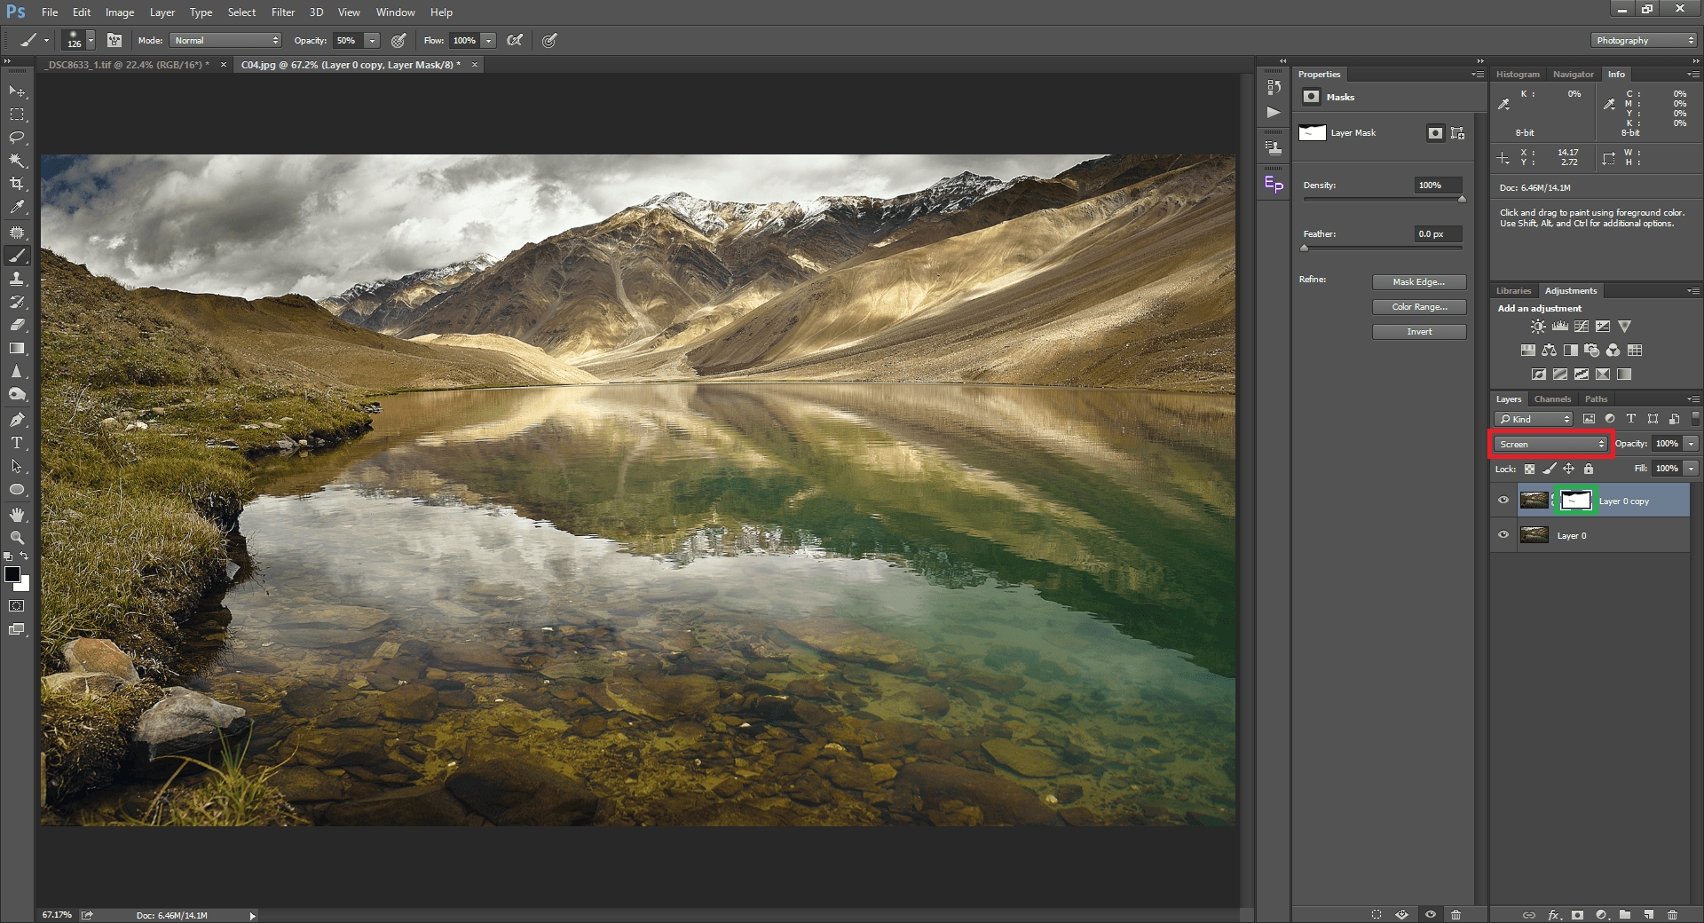This screenshot has height=923, width=1704.
Task: Open the Photography workspace dropdown
Action: pyautogui.click(x=1644, y=41)
